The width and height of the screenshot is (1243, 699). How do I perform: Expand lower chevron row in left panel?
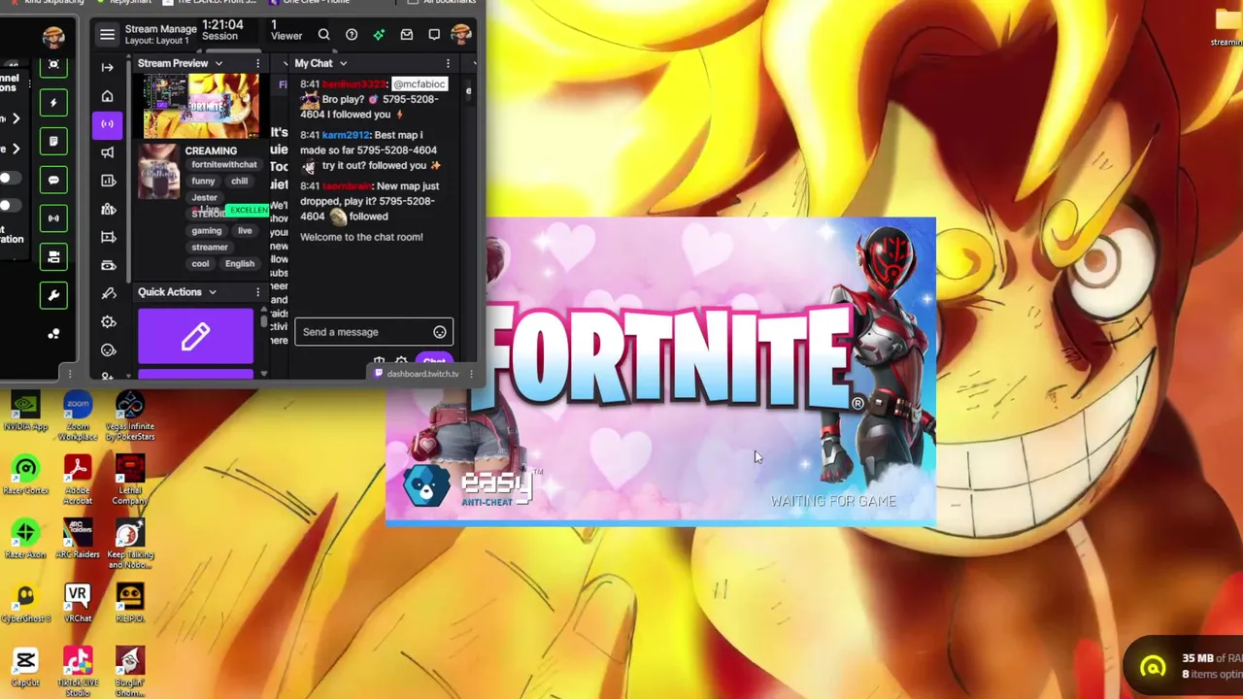tap(16, 149)
